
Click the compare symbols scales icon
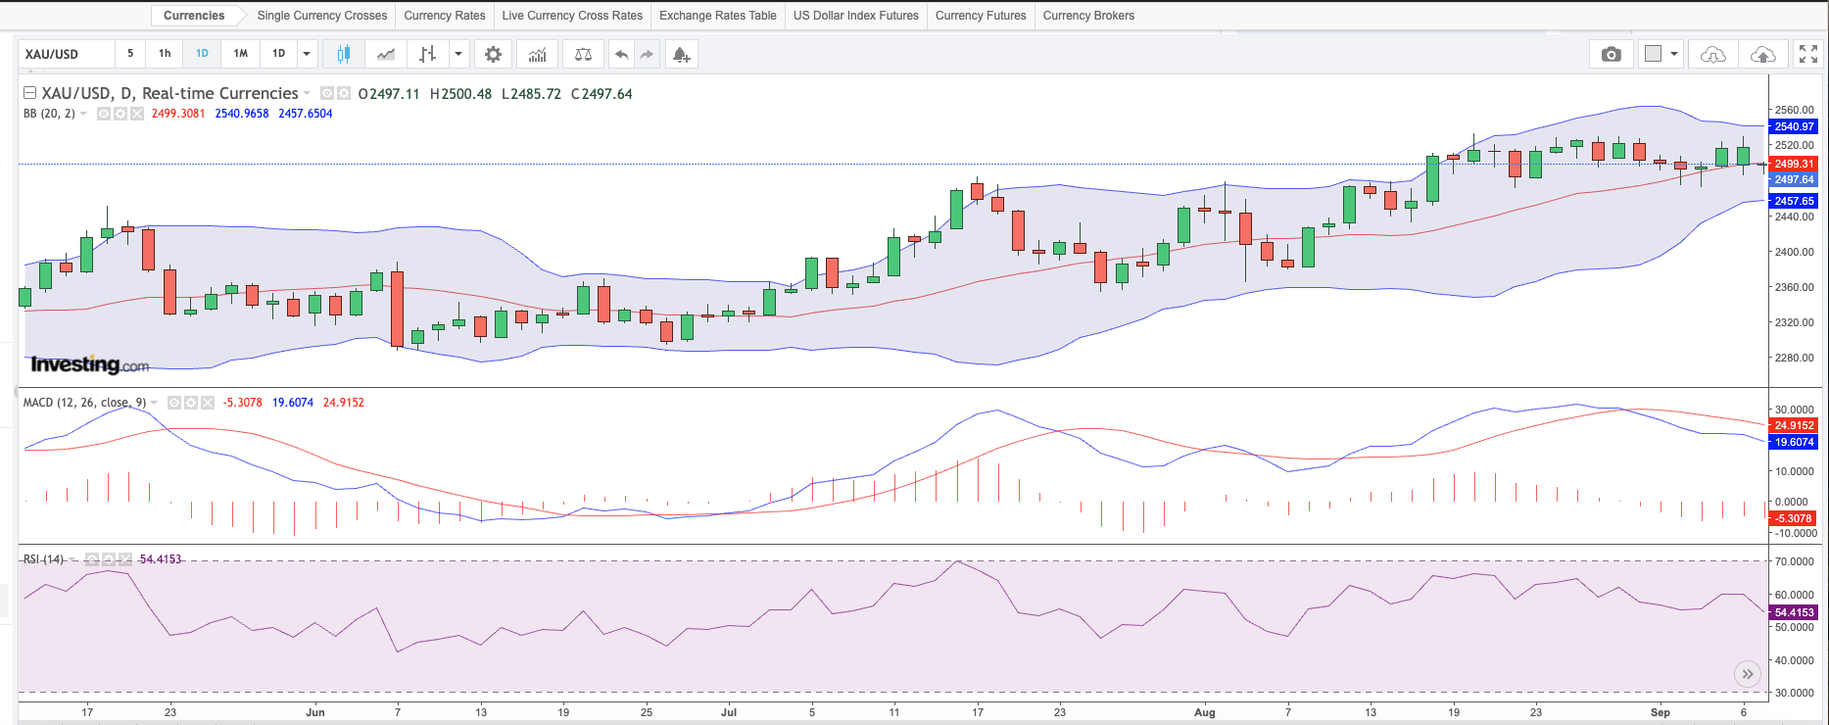(x=583, y=54)
